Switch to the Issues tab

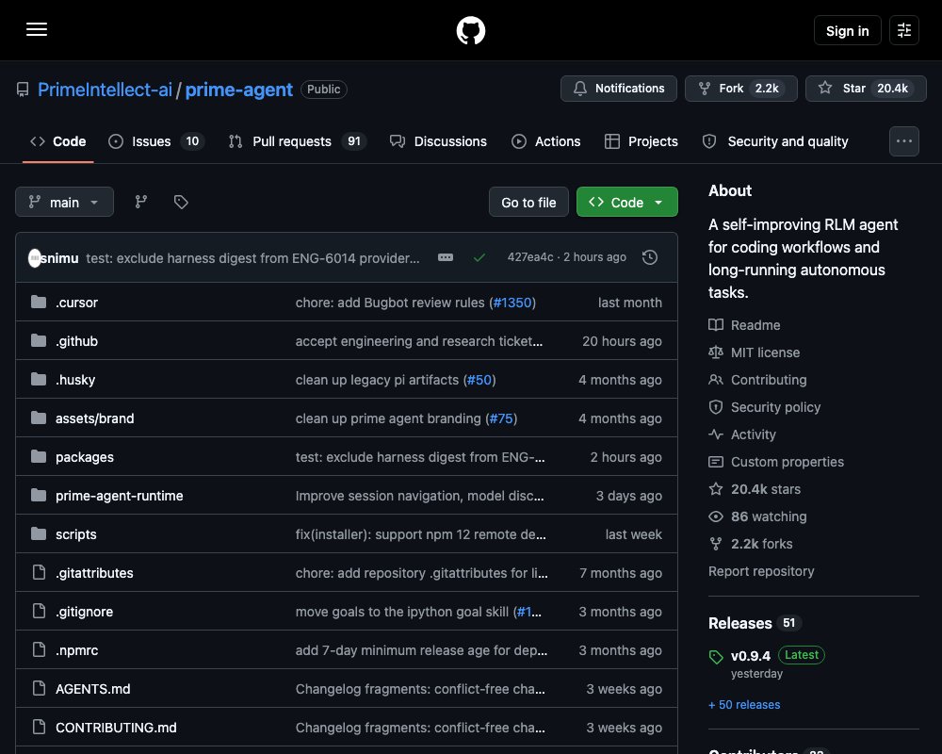point(156,141)
